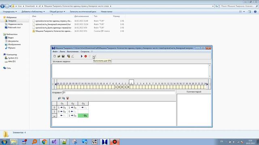Select System (C:) drive in sidebar
259x145 pixels.
[x=13, y=58]
